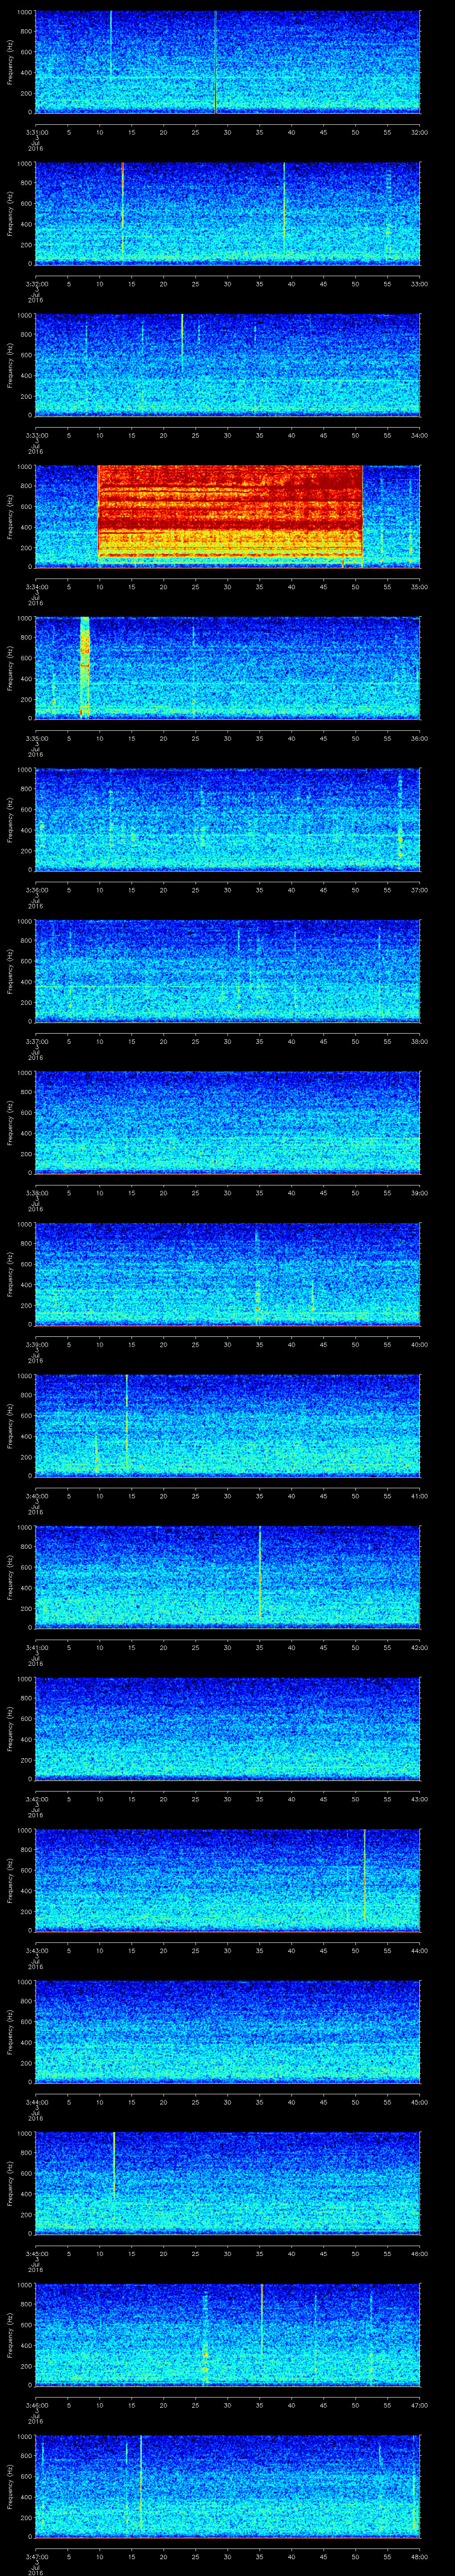This screenshot has width=455, height=2576.
Task: Open the 3:44:00 spectrogram panel
Action: tap(227, 2032)
